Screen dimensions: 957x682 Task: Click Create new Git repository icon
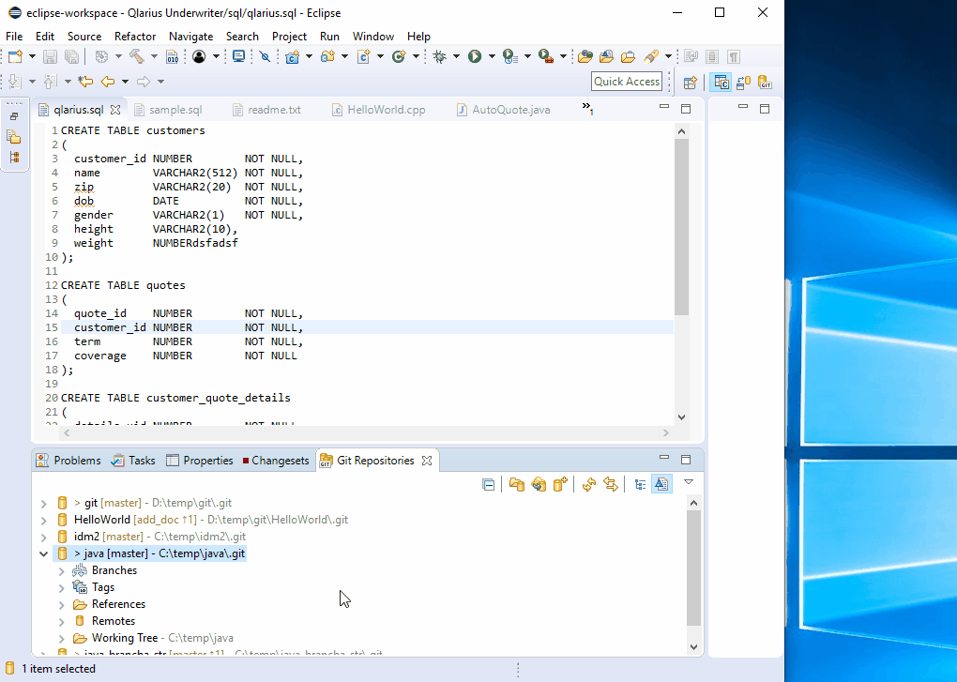point(560,484)
